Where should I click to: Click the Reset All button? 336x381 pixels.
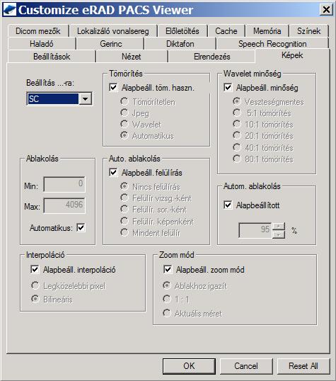tap(303, 366)
